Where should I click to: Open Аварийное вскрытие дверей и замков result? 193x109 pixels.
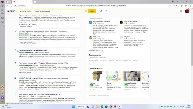tap(40, 94)
